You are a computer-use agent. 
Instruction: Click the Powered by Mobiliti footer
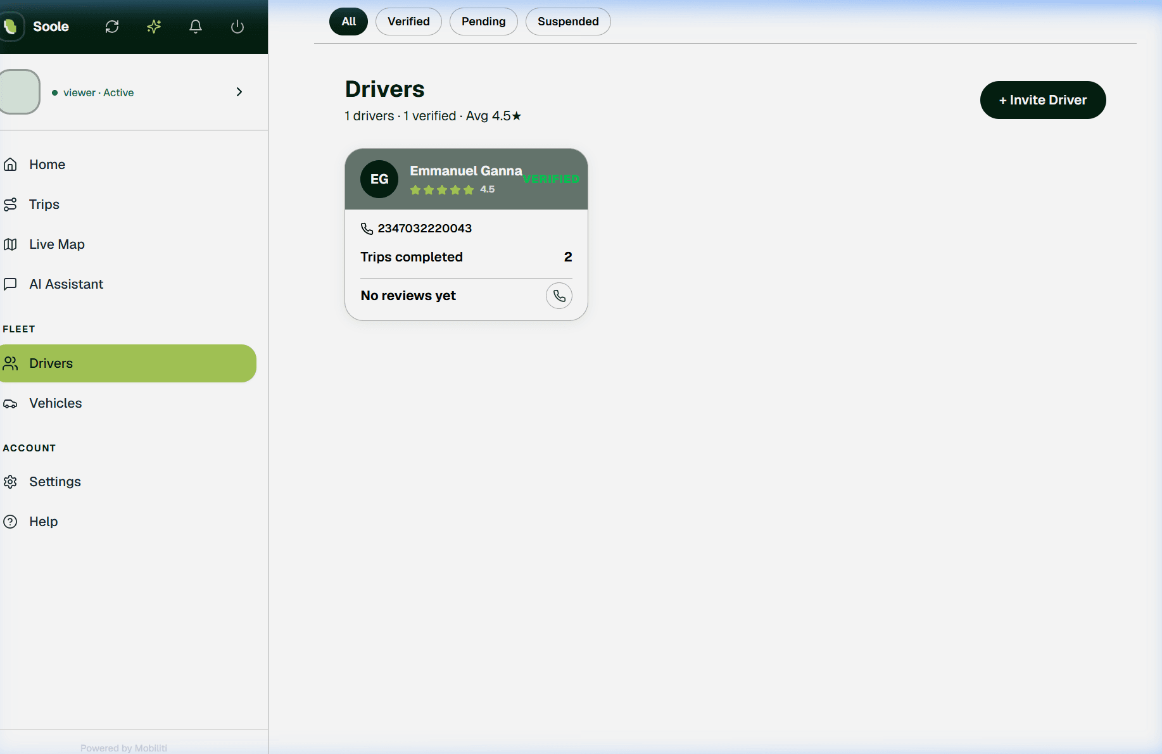[123, 748]
